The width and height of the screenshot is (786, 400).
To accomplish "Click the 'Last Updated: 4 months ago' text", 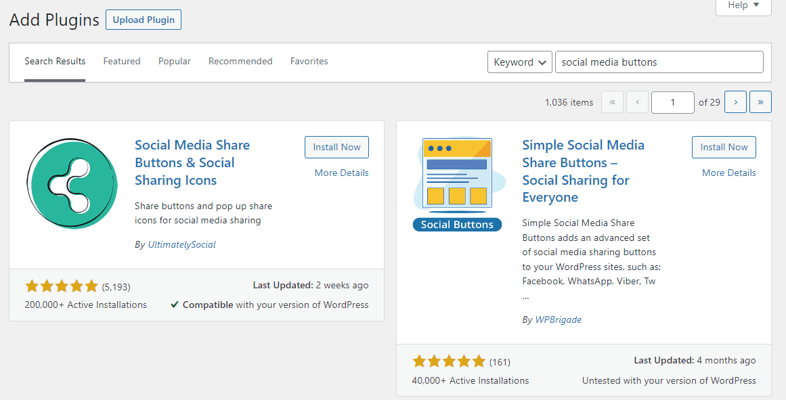I will 695,360.
